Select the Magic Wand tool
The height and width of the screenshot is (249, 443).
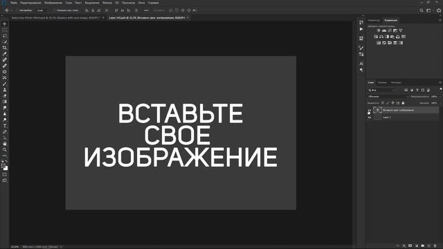[x=5, y=41]
